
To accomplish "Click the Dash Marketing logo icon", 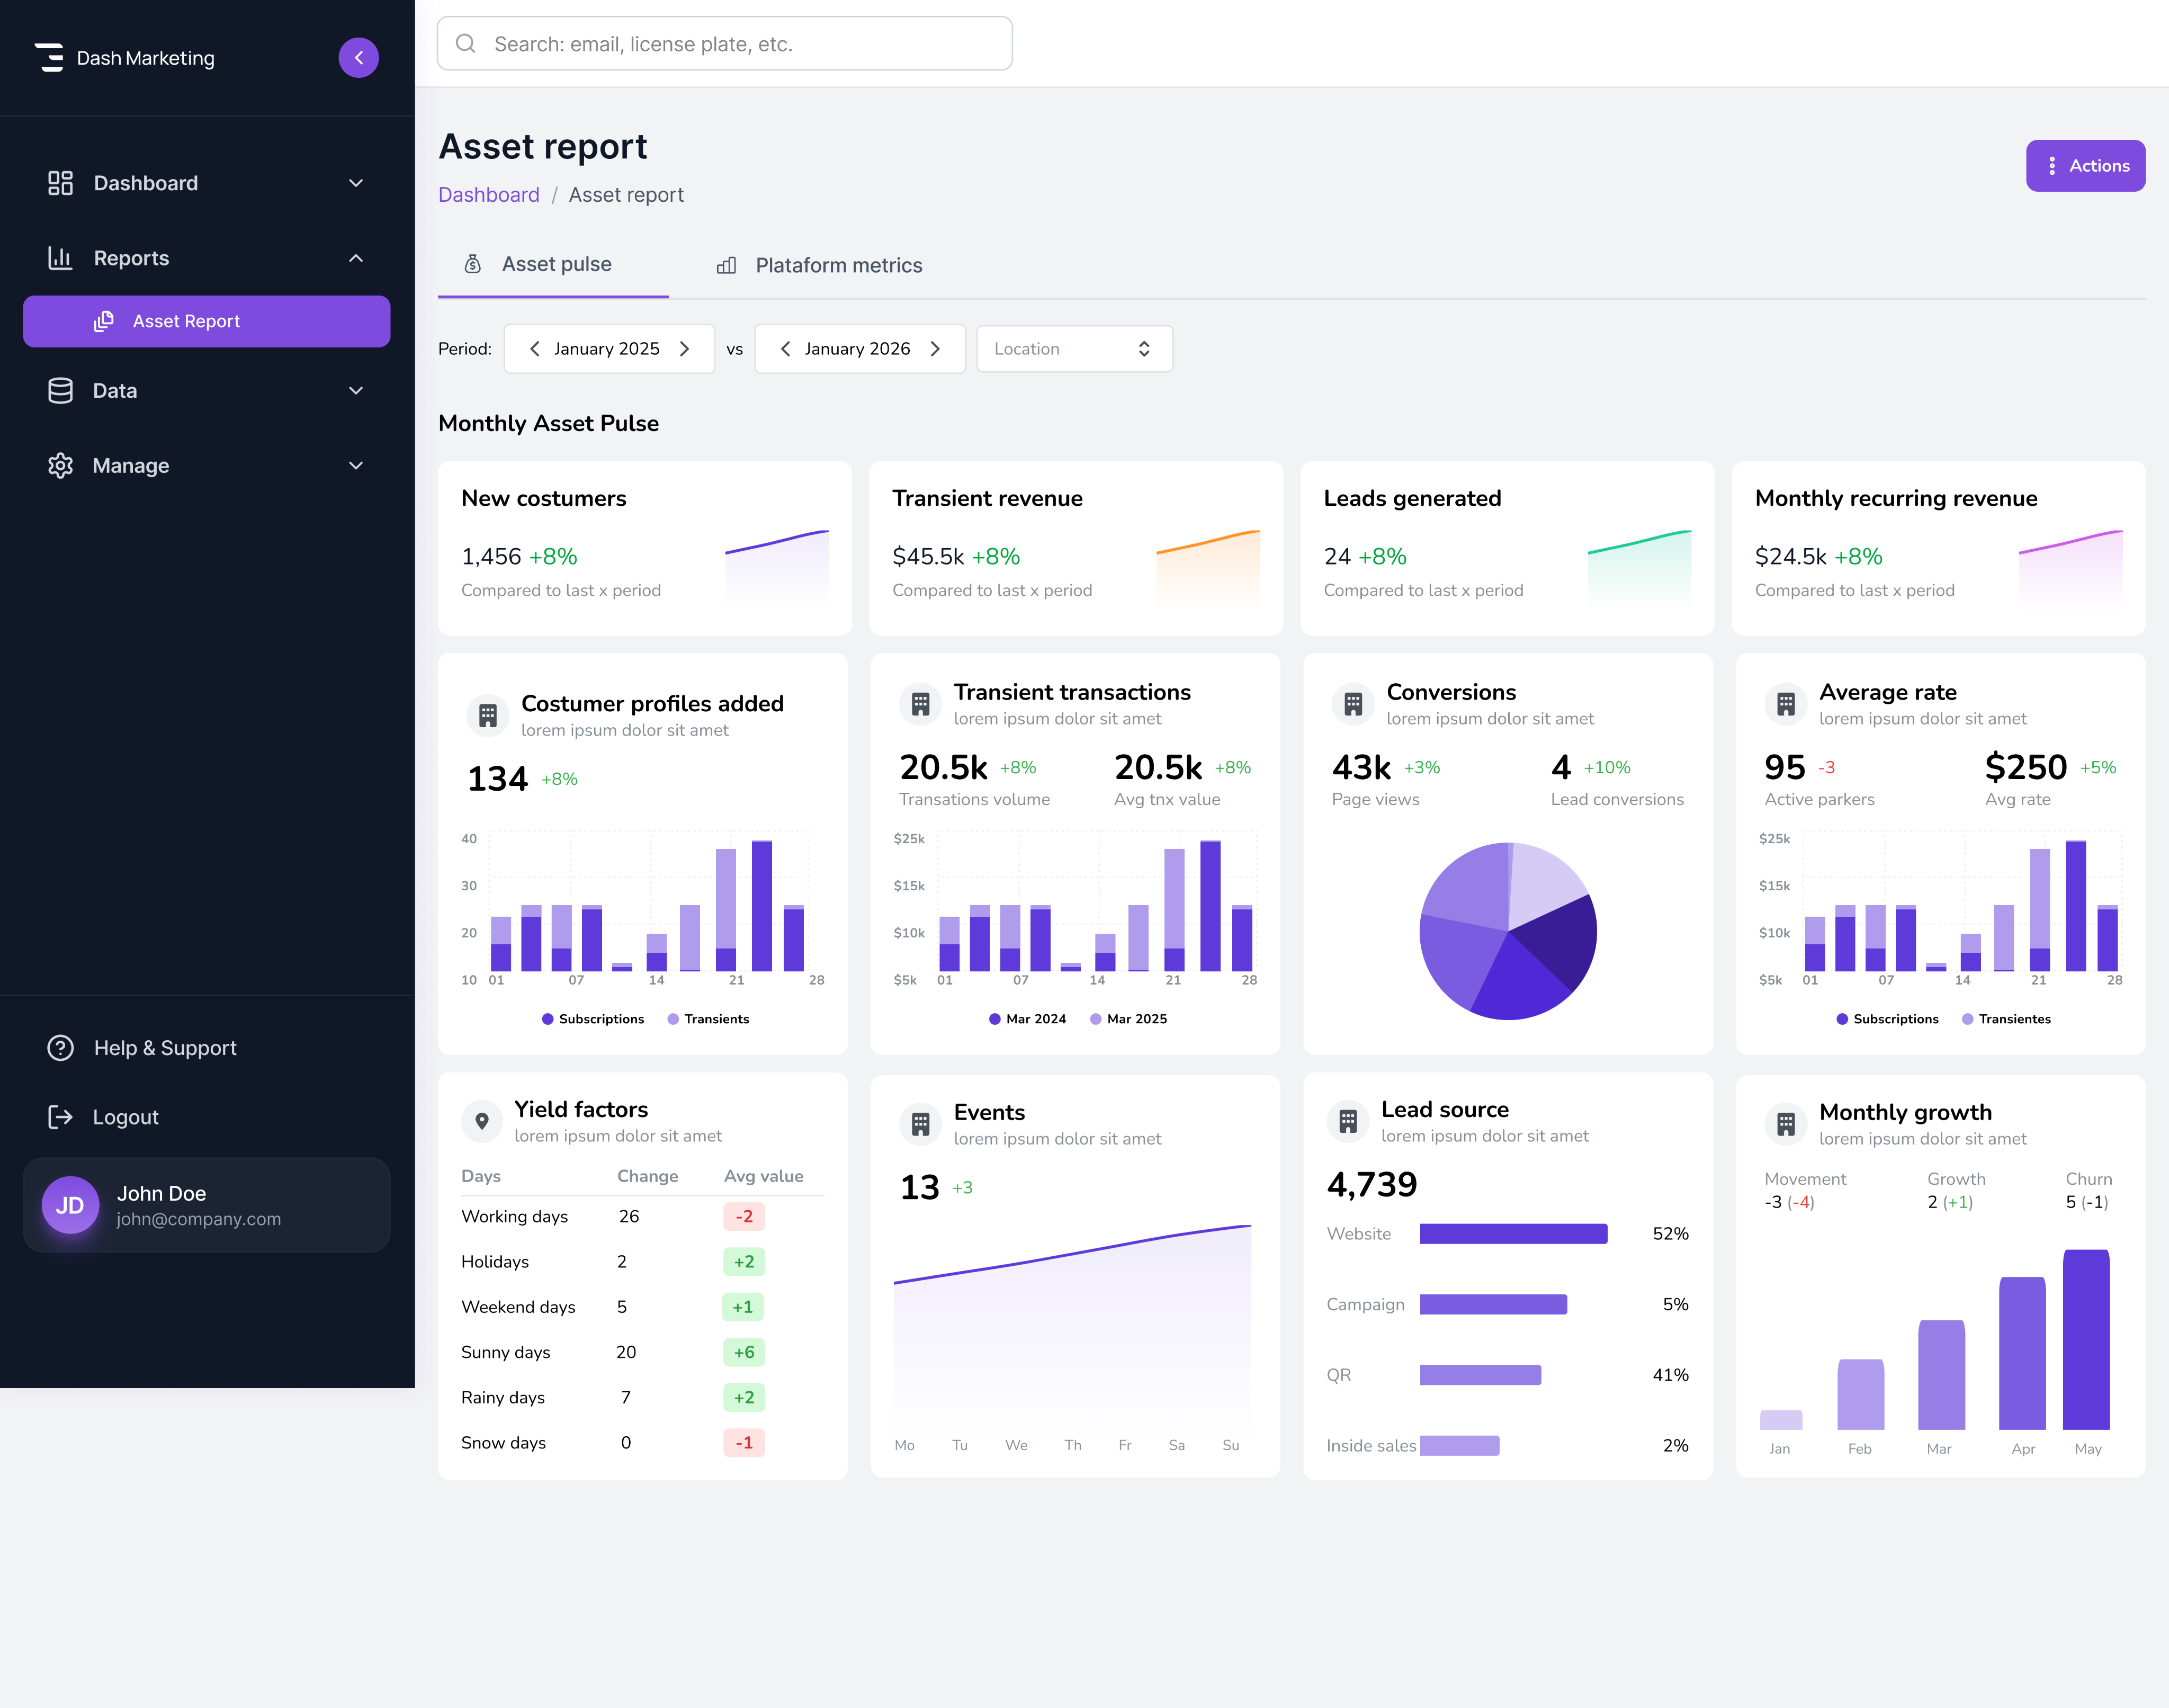I will pos(49,58).
